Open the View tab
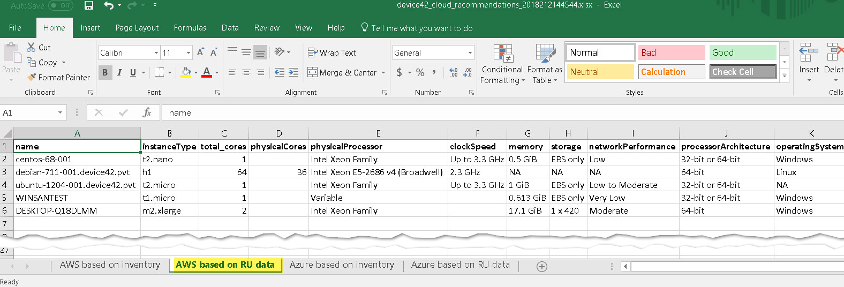 pyautogui.click(x=304, y=28)
